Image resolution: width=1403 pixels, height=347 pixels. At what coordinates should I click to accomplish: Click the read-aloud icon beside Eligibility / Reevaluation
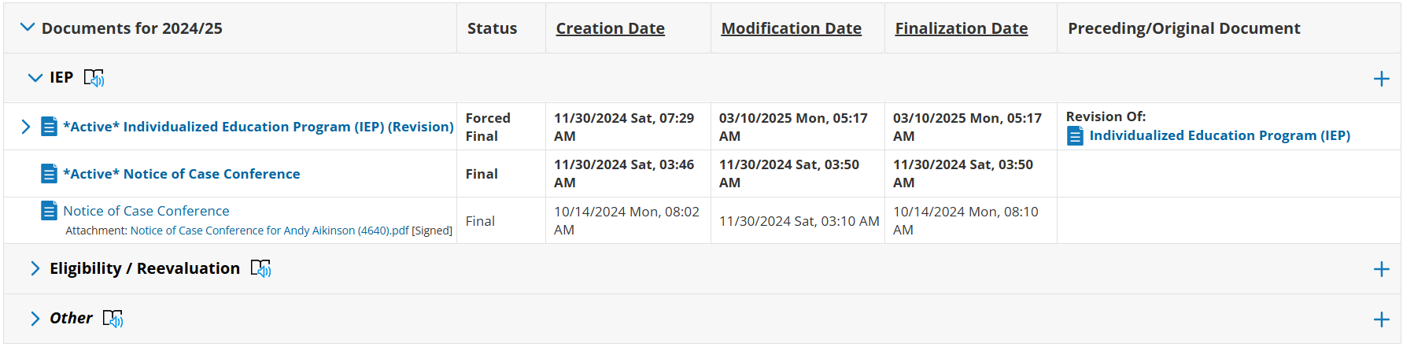click(x=260, y=269)
